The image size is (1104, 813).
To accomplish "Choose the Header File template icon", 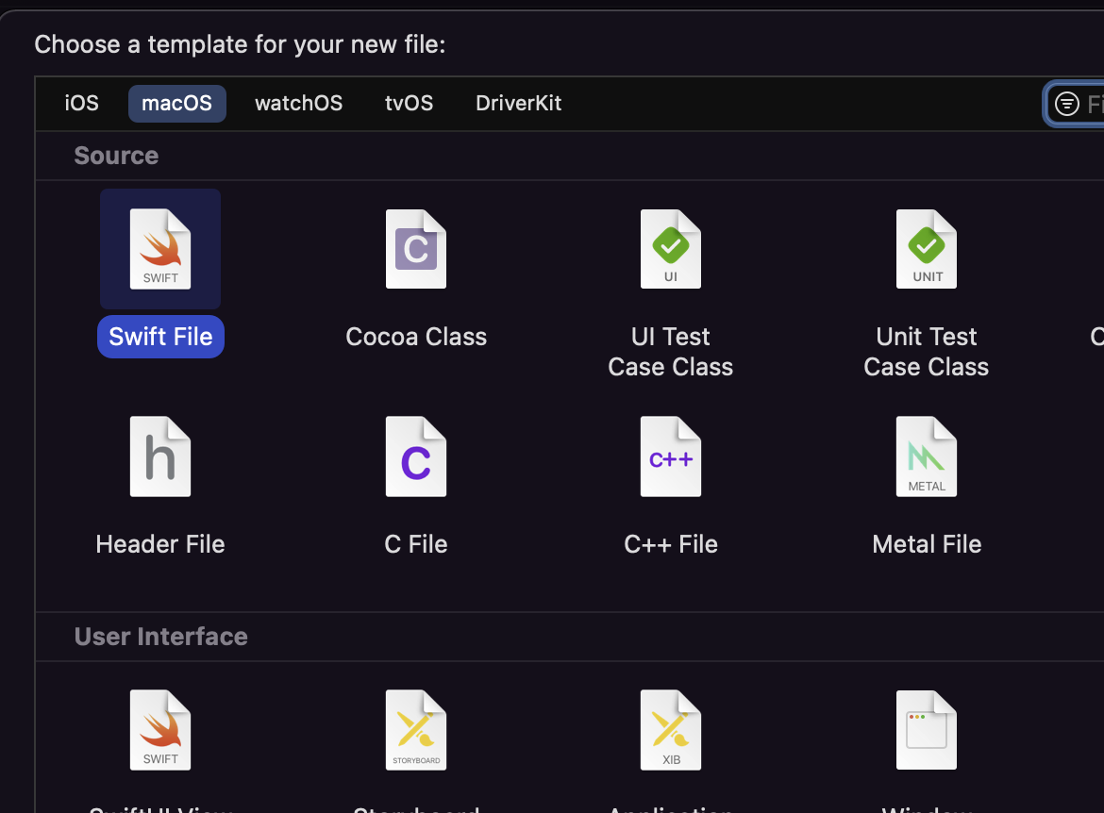I will (160, 456).
